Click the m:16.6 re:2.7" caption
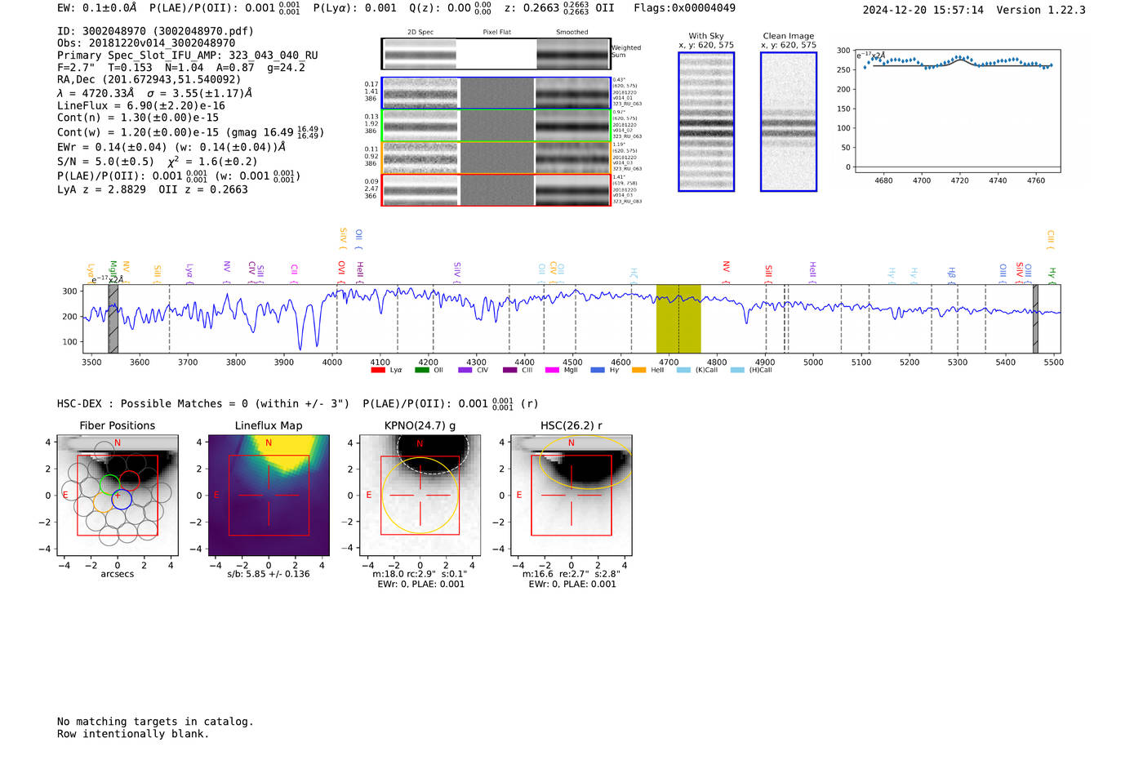The height and width of the screenshot is (778, 1143). pos(571,574)
